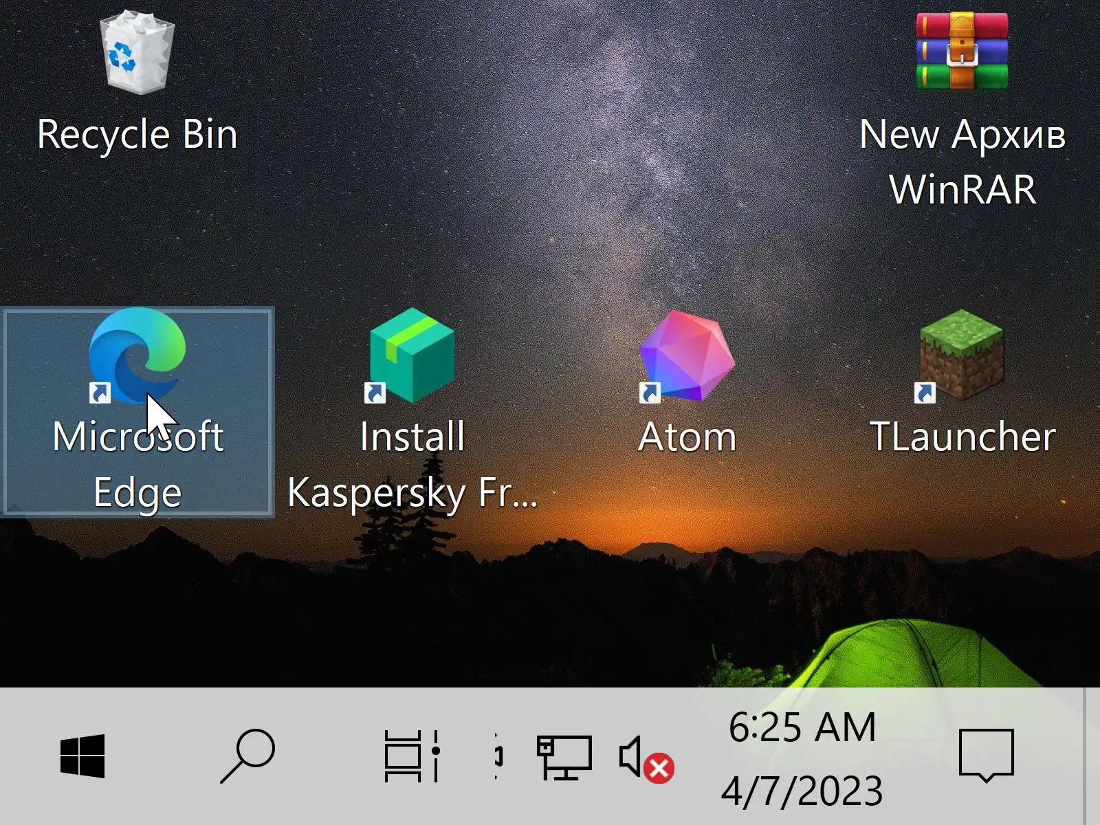Open taskbar Search magnifier

(x=247, y=756)
